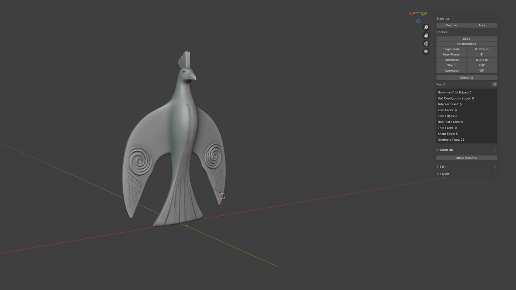Click the blue Z axis gizmo dot
The width and height of the screenshot is (516, 290).
click(418, 21)
